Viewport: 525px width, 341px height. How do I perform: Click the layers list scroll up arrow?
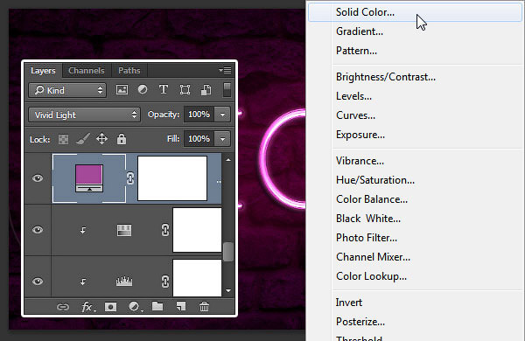(228, 160)
